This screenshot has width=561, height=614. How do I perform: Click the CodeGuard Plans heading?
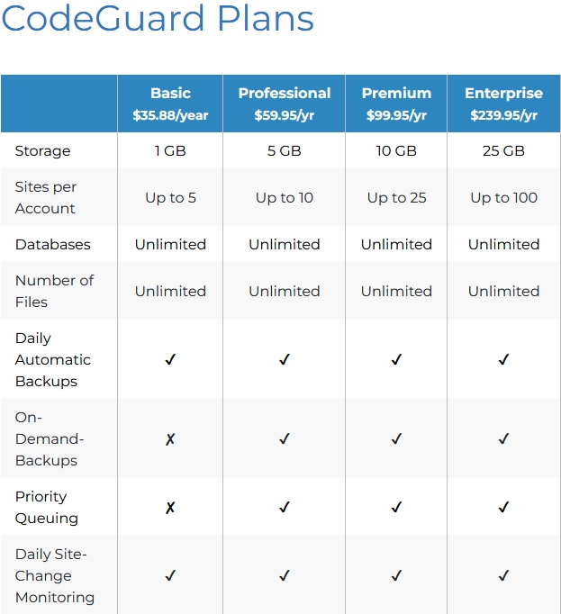(x=158, y=20)
